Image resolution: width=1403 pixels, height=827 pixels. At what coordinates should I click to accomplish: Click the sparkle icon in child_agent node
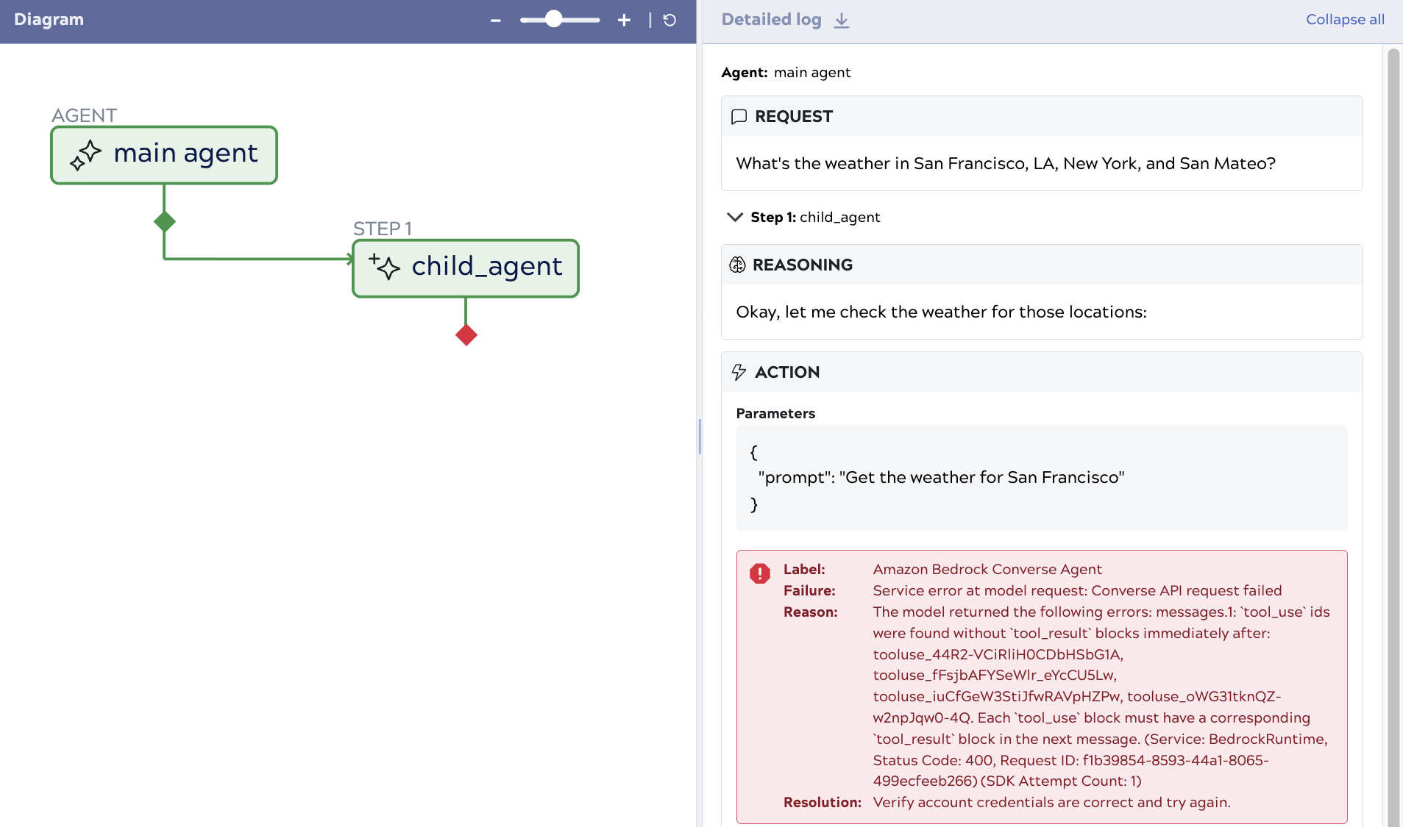[384, 266]
